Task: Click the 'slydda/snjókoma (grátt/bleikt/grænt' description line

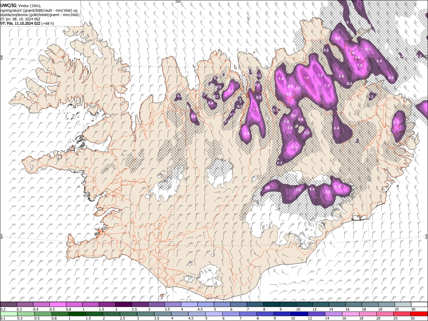Action: click(40, 15)
